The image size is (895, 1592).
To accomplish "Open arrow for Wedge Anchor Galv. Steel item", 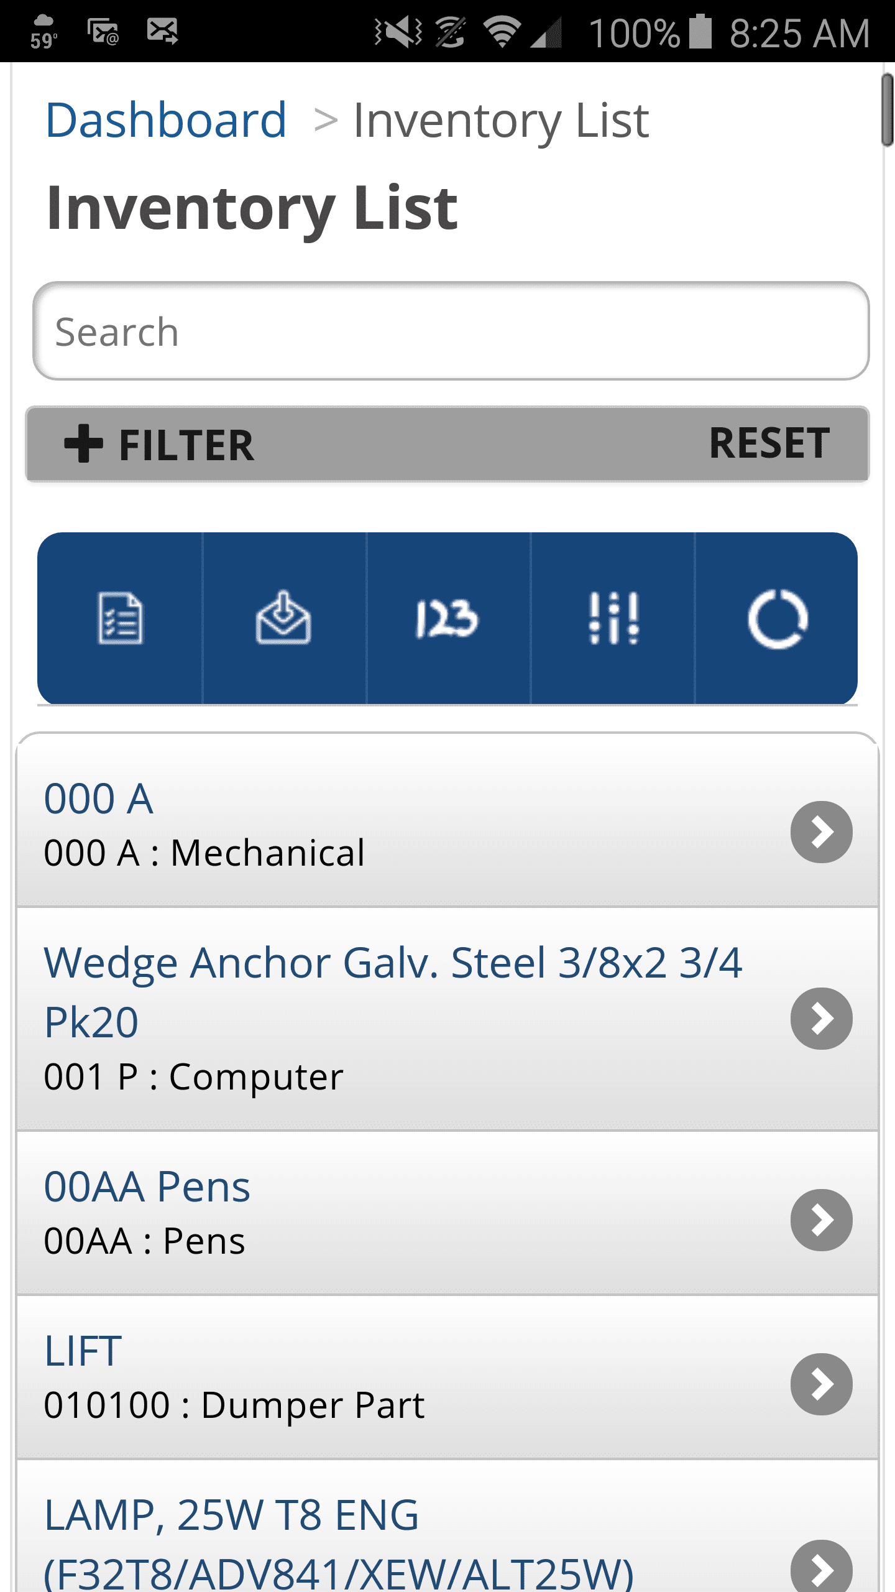I will pos(821,1019).
